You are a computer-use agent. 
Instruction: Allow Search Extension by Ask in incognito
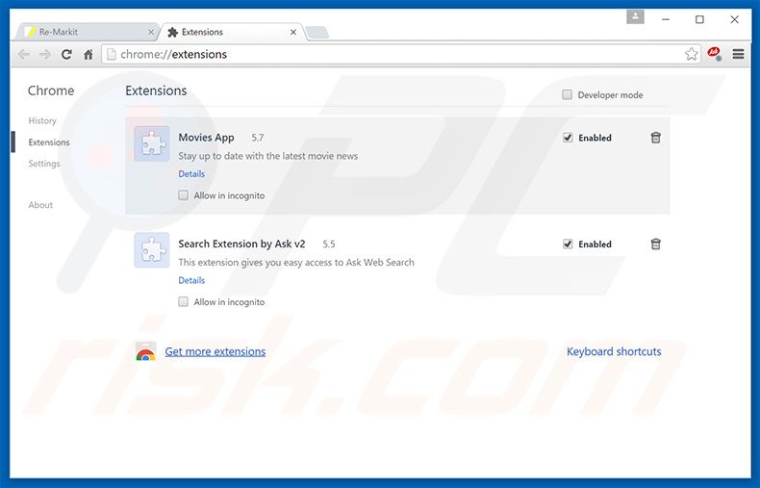click(x=183, y=301)
